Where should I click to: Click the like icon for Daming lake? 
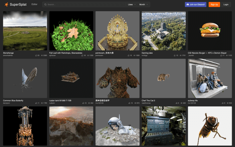coord(175,55)
